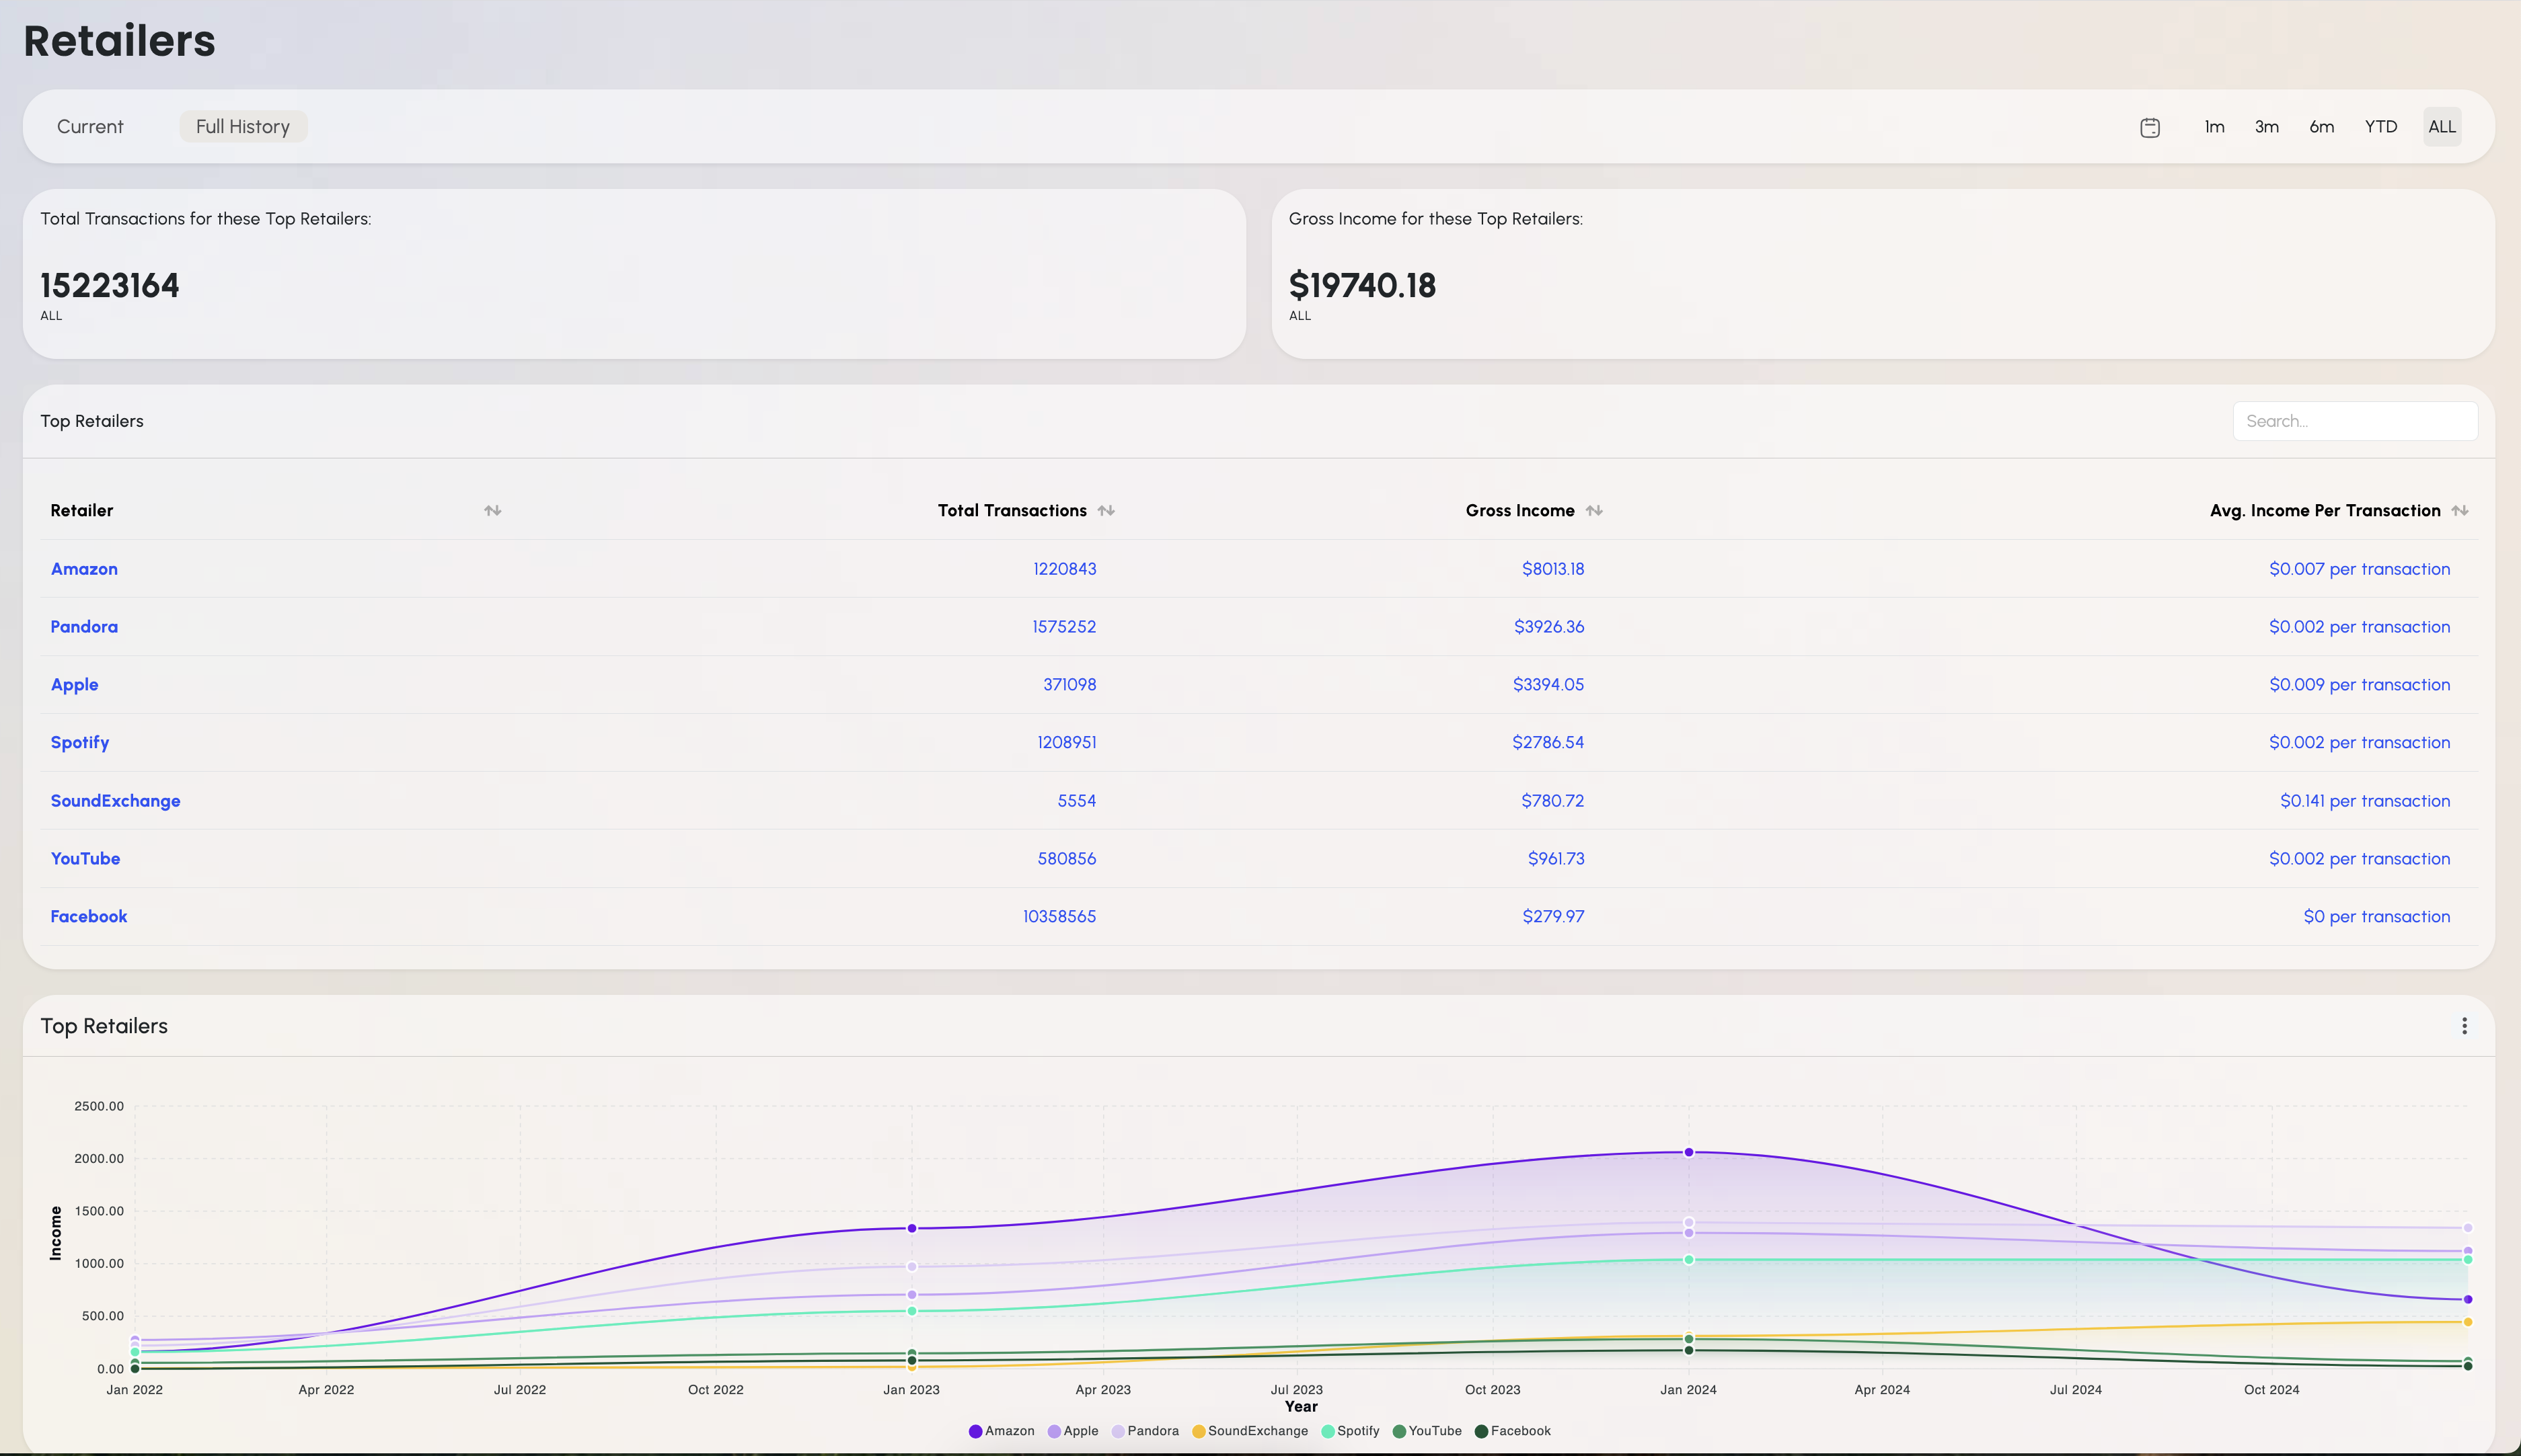The width and height of the screenshot is (2521, 1456).
Task: Sort by Retailer column arrows
Action: point(492,510)
